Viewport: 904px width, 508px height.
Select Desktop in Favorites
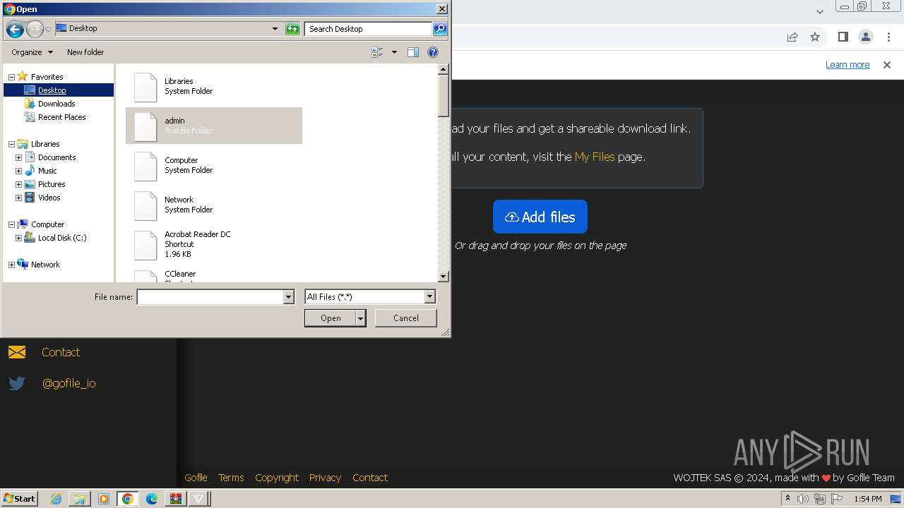52,90
